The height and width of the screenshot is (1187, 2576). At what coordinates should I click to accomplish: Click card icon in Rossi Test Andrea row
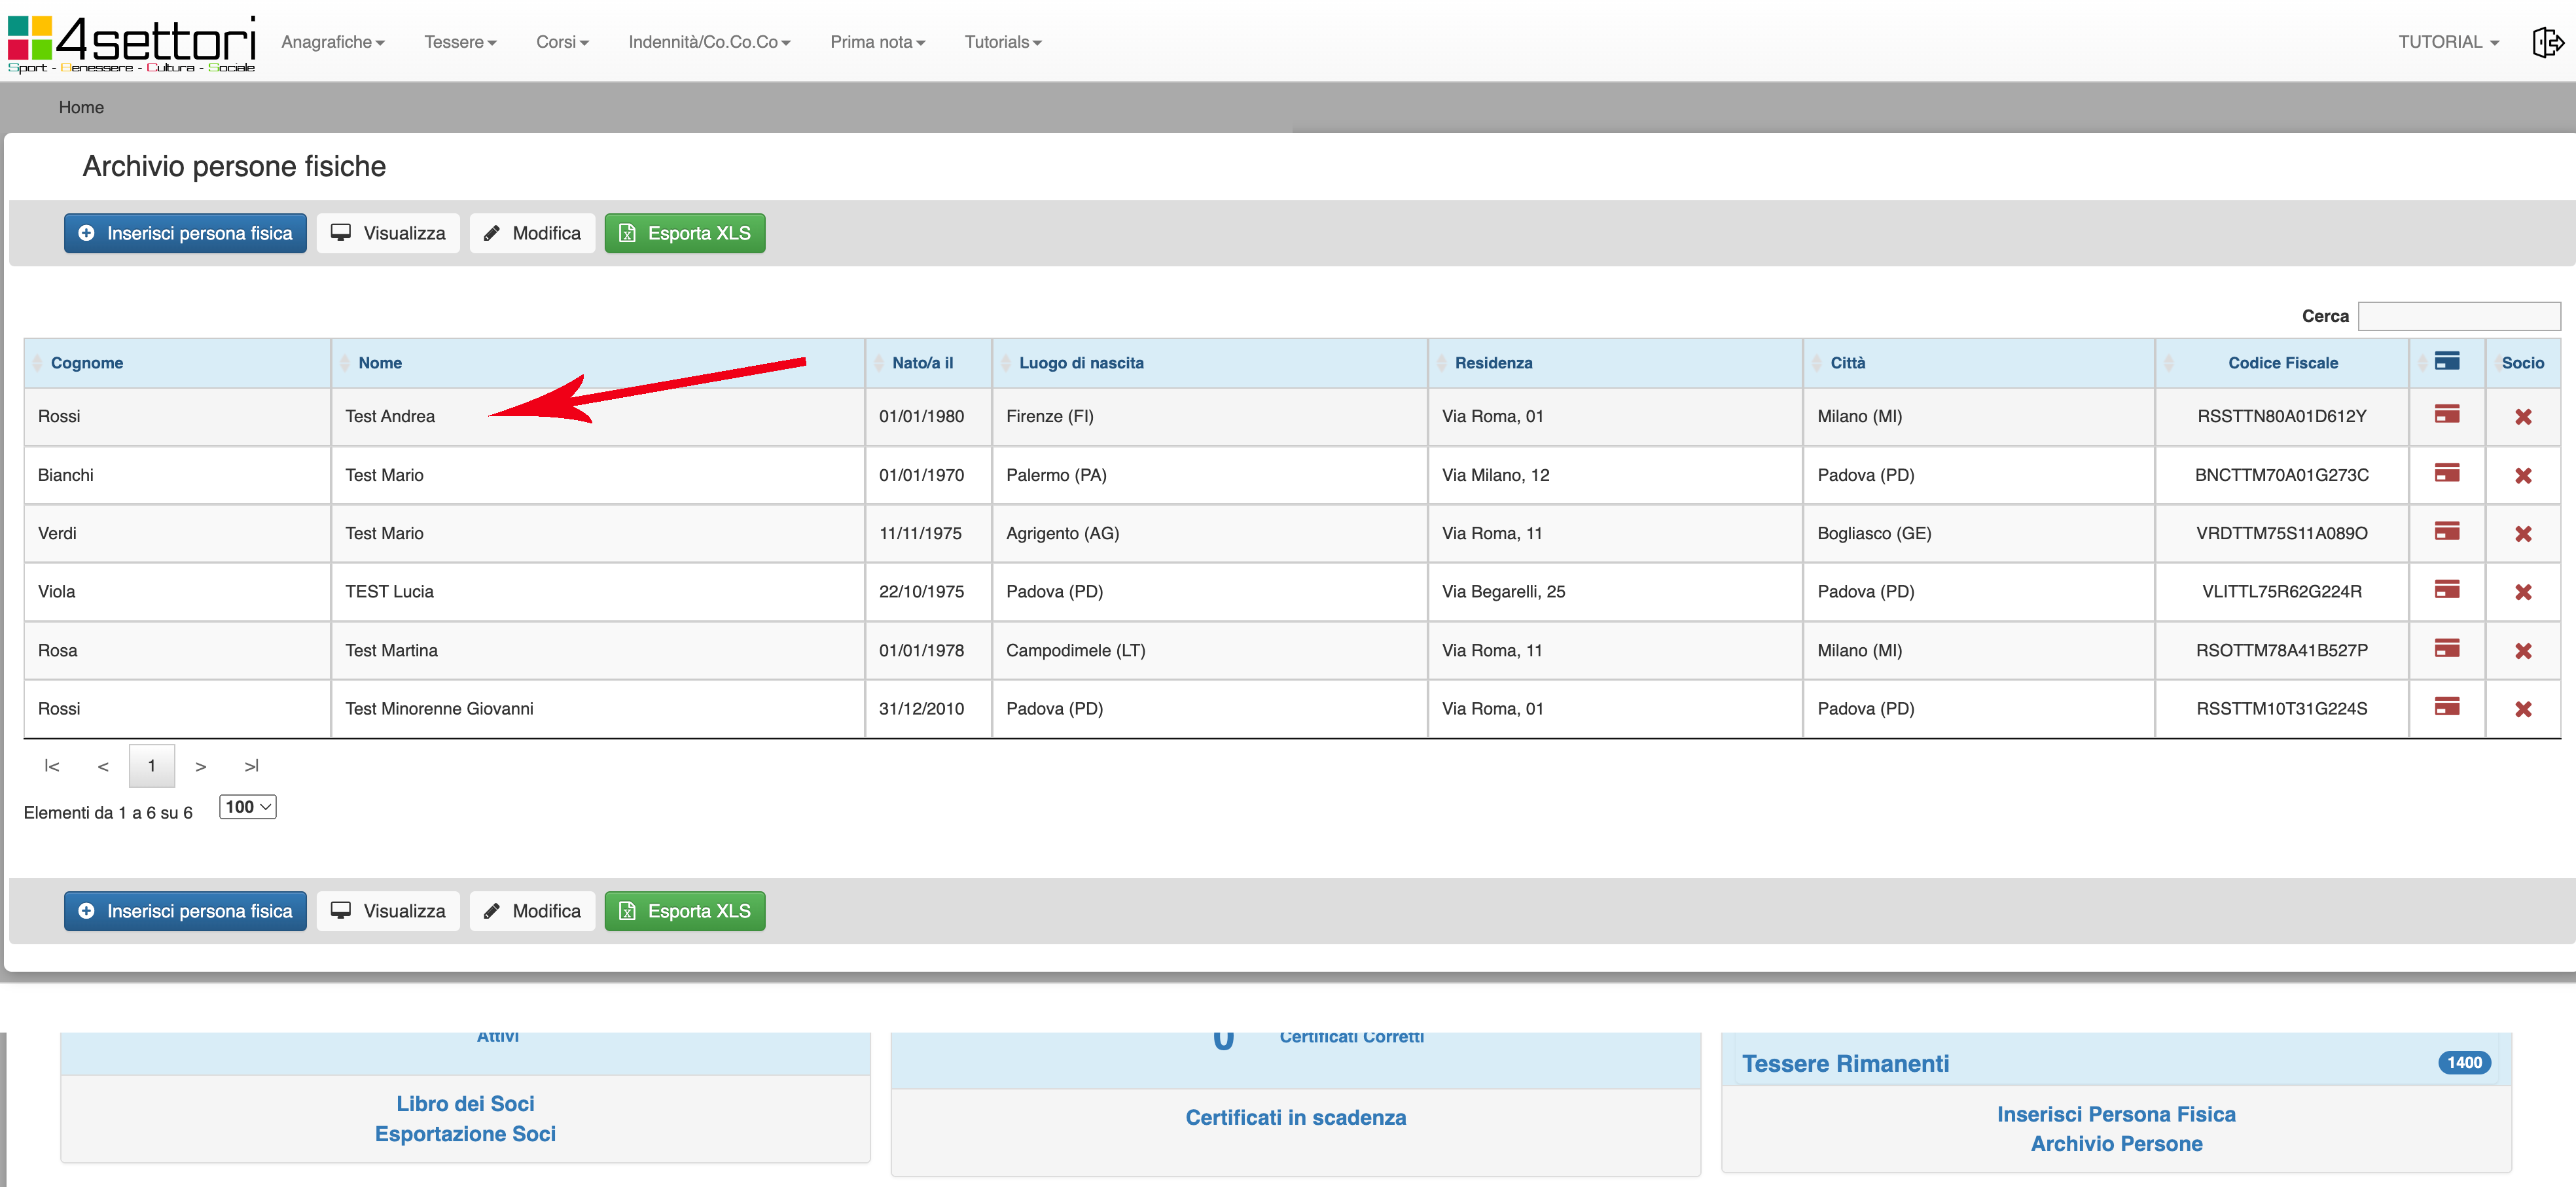click(2446, 415)
